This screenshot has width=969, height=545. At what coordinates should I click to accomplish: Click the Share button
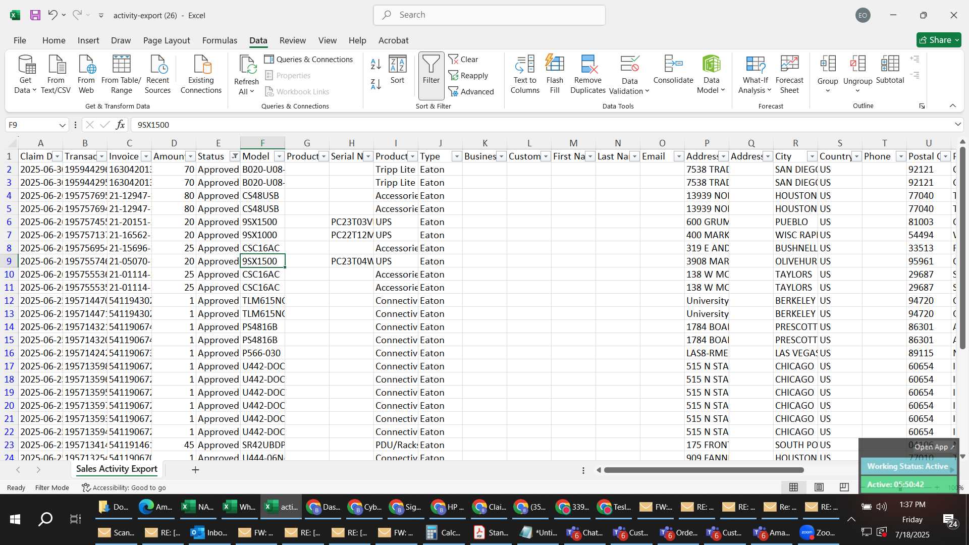[939, 40]
